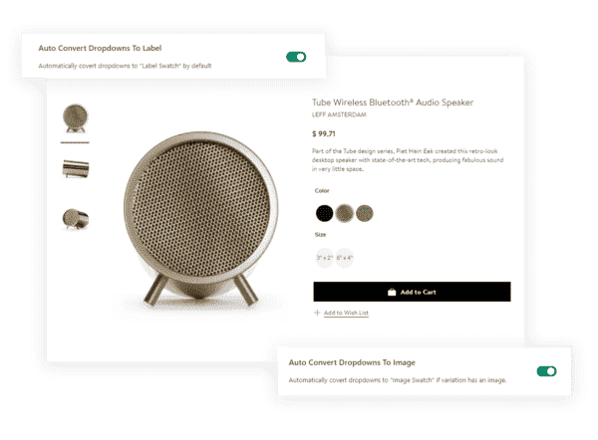The width and height of the screenshot is (598, 440).
Task: Toggle Auto Convert Dropdowns To Label switch
Action: [x=296, y=57]
